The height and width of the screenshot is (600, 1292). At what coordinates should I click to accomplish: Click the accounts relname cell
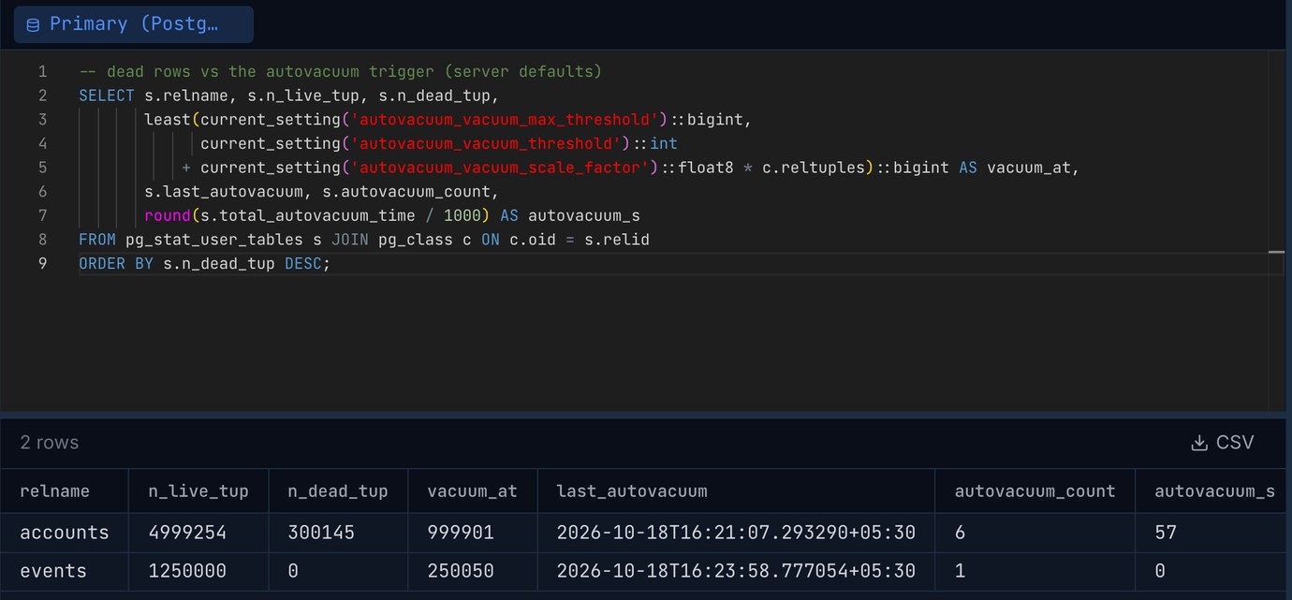point(64,533)
